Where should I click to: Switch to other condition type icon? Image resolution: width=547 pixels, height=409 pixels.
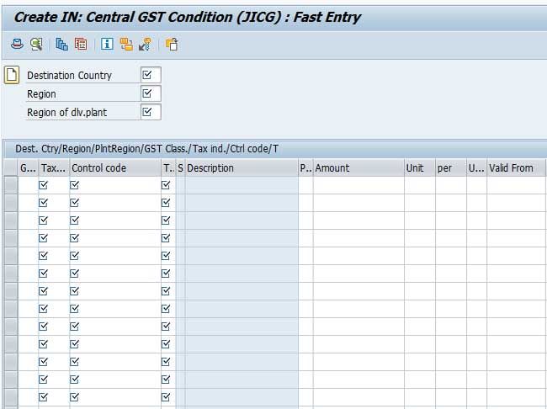(x=126, y=45)
